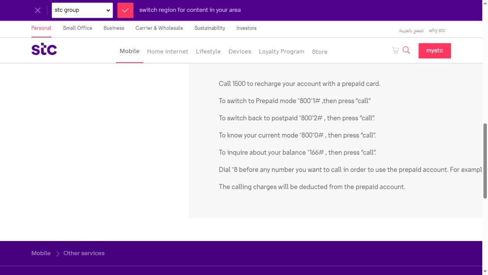The height and width of the screenshot is (275, 488).
Task: Go to stc logo homepage
Action: tap(44, 49)
